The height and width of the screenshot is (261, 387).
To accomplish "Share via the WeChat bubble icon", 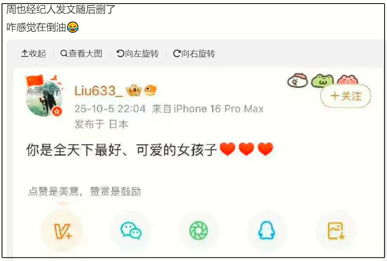I will (x=131, y=230).
